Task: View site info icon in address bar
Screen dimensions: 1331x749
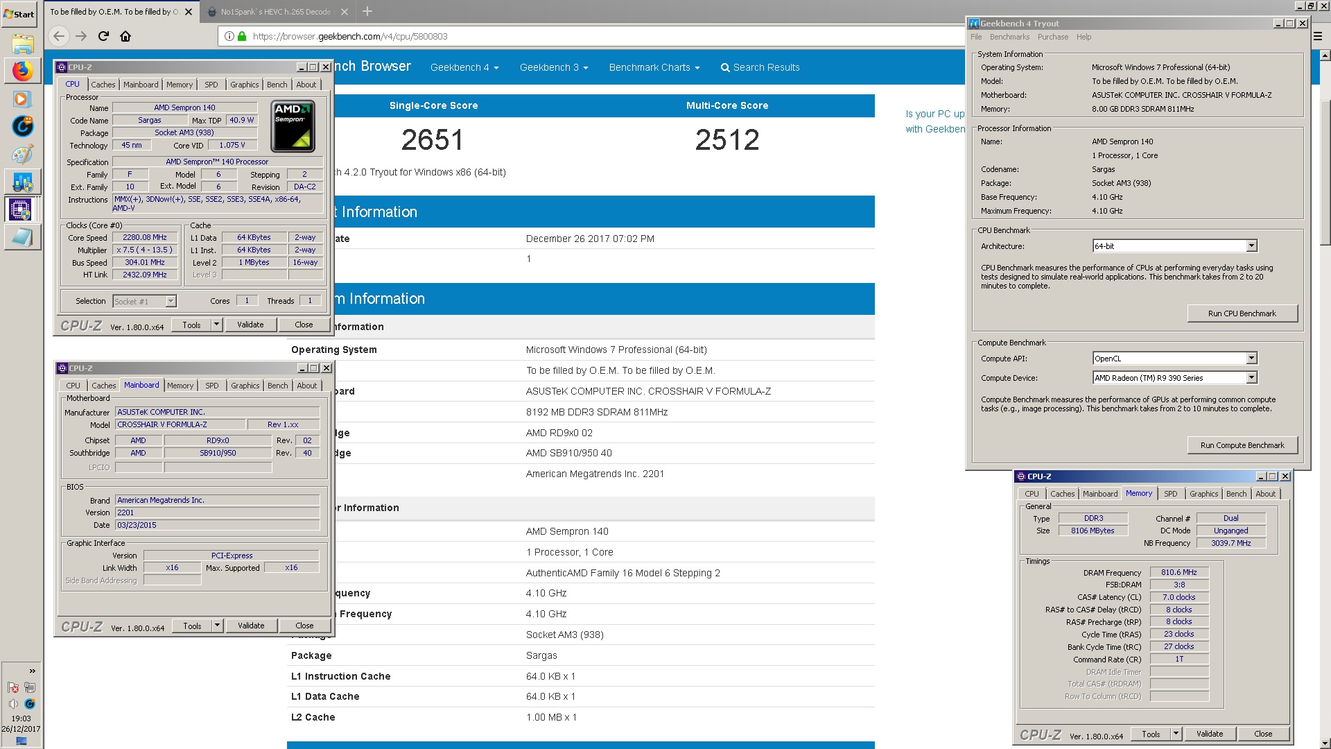Action: click(229, 37)
